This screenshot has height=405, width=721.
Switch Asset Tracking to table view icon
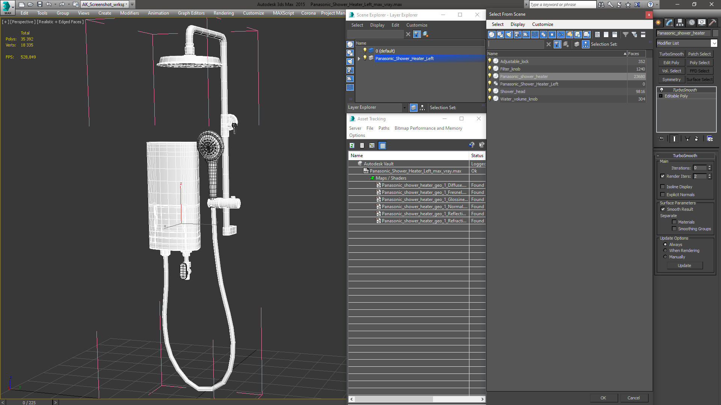click(382, 145)
